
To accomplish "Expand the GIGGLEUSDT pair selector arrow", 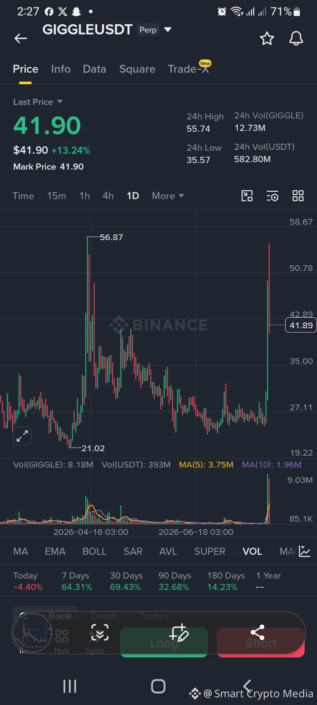I will click(x=167, y=30).
